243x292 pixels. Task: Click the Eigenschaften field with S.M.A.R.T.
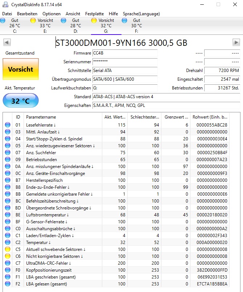(166, 105)
